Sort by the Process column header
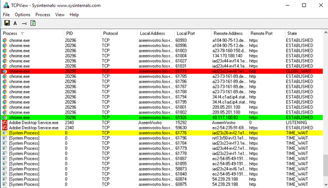Image resolution: width=328 pixels, height=188 pixels. click(x=32, y=33)
